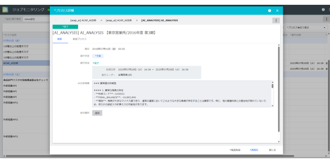Re-run the process with *再実行
The image size is (330, 163).
click(x=254, y=150)
